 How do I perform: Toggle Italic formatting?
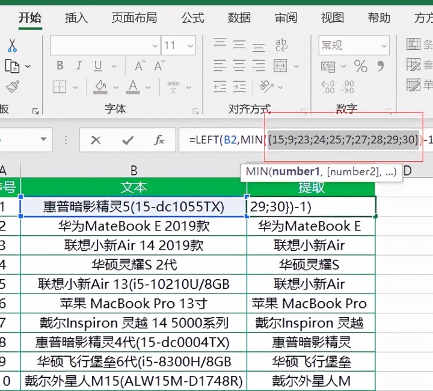79,66
